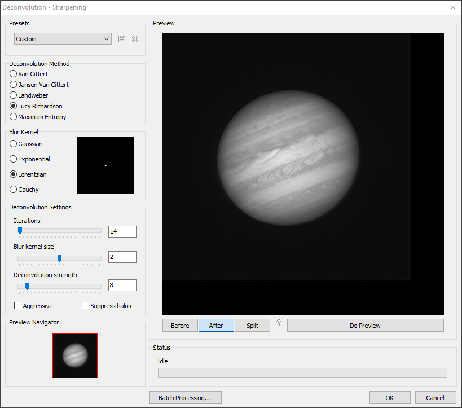Select the Gaussian blur kernel
Screen dimensions: 462x408
pos(26,144)
